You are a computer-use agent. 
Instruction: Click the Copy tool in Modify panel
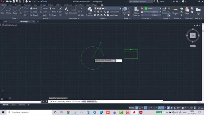[33, 12]
